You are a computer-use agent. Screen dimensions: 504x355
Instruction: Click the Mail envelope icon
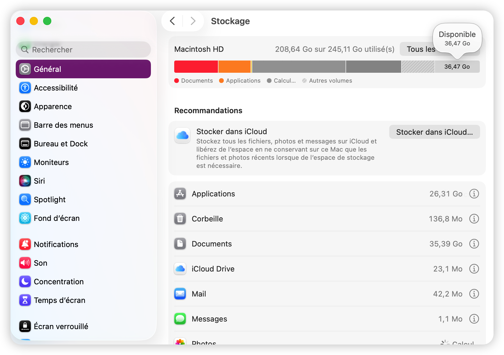180,294
